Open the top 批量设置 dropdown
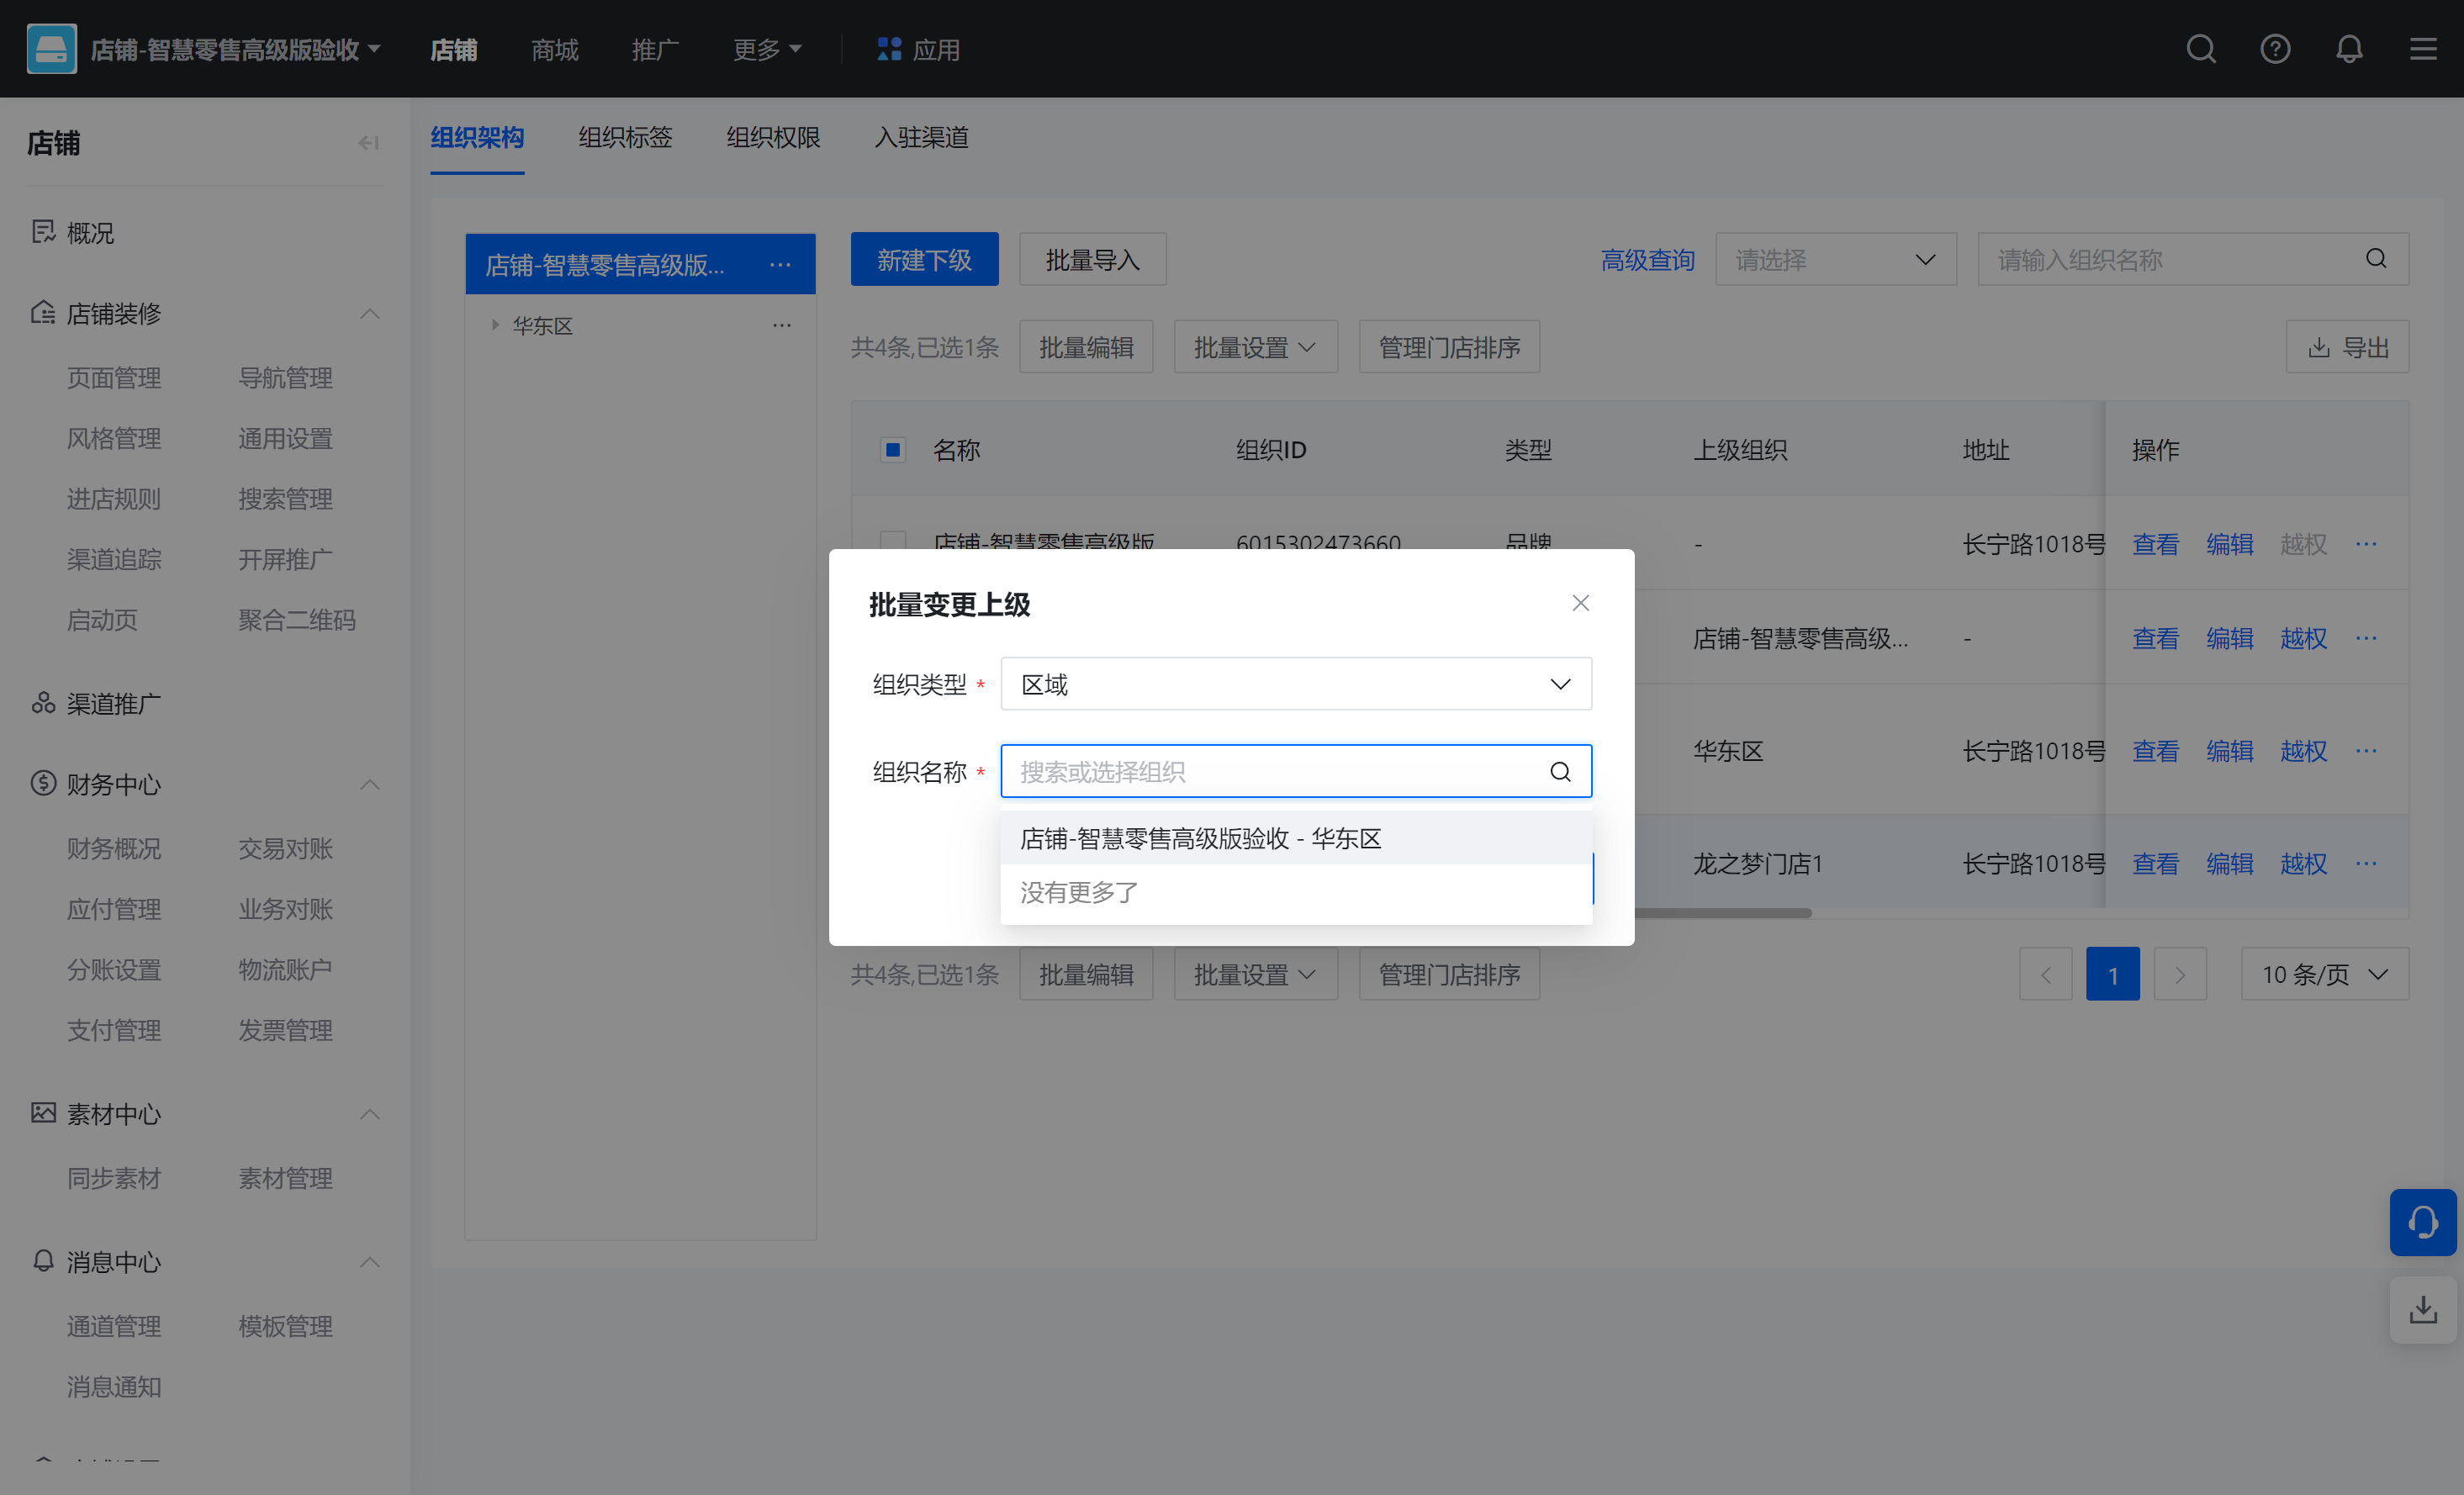 click(x=1255, y=347)
